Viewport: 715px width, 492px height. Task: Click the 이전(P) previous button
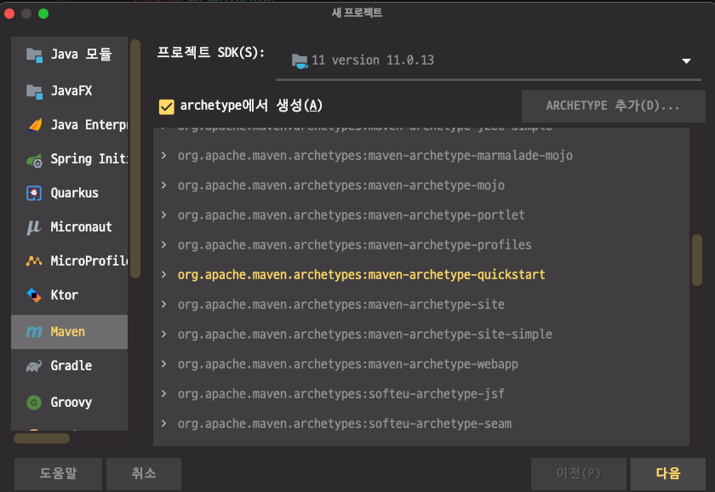(x=579, y=474)
